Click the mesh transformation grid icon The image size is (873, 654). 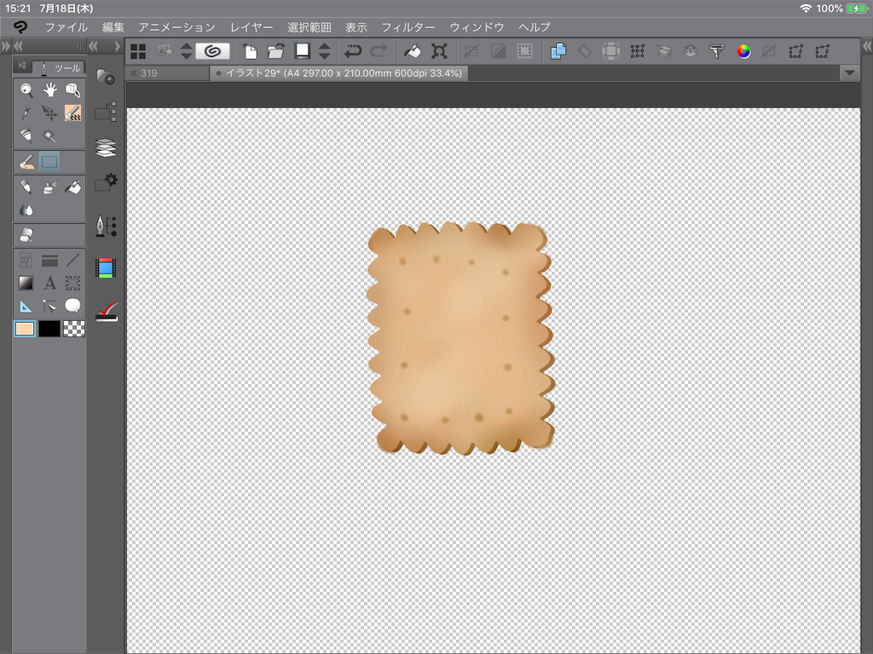click(x=638, y=51)
